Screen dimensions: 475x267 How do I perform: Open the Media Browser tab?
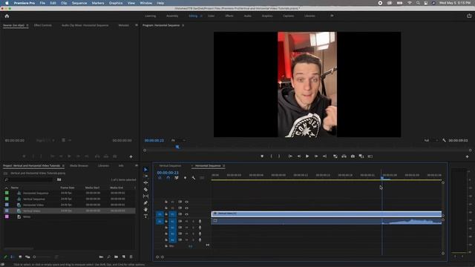pos(79,165)
